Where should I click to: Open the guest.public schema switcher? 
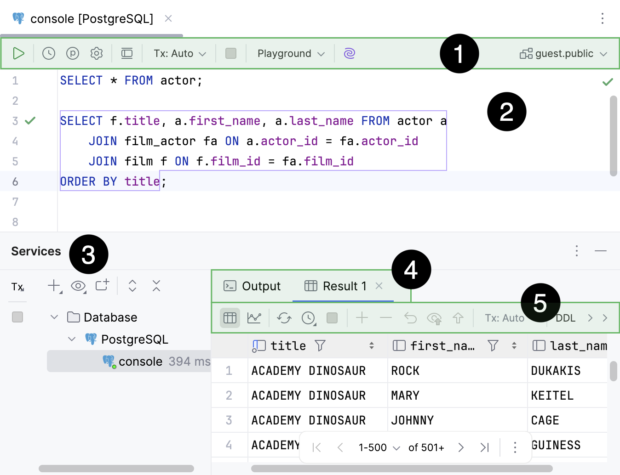point(563,53)
